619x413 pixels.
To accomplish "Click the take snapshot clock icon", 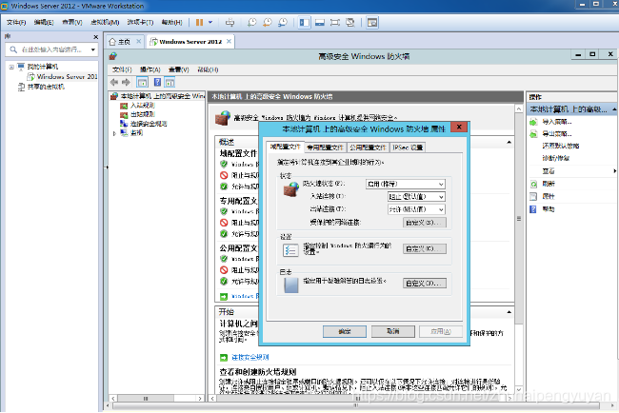I will (251, 23).
